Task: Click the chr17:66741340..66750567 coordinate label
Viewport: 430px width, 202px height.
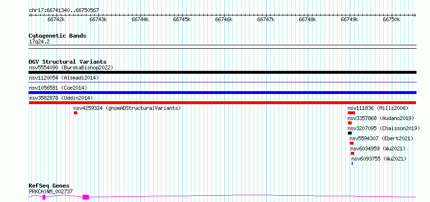Action: tap(64, 11)
